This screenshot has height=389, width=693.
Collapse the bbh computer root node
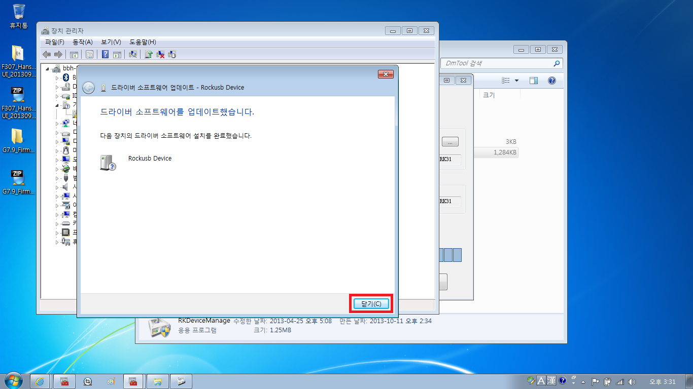point(48,69)
